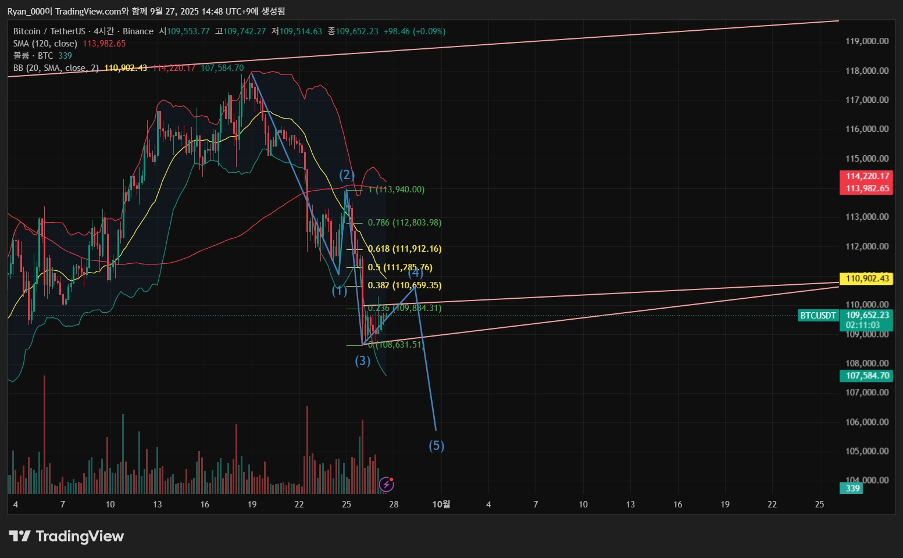This screenshot has width=903, height=558.
Task: Select the wave (3) label
Action: point(363,361)
